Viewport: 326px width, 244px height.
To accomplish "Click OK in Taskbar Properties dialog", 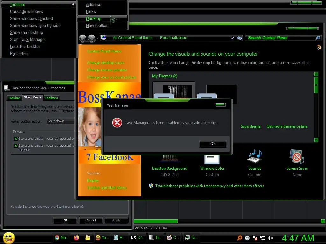I will pos(65,220).
